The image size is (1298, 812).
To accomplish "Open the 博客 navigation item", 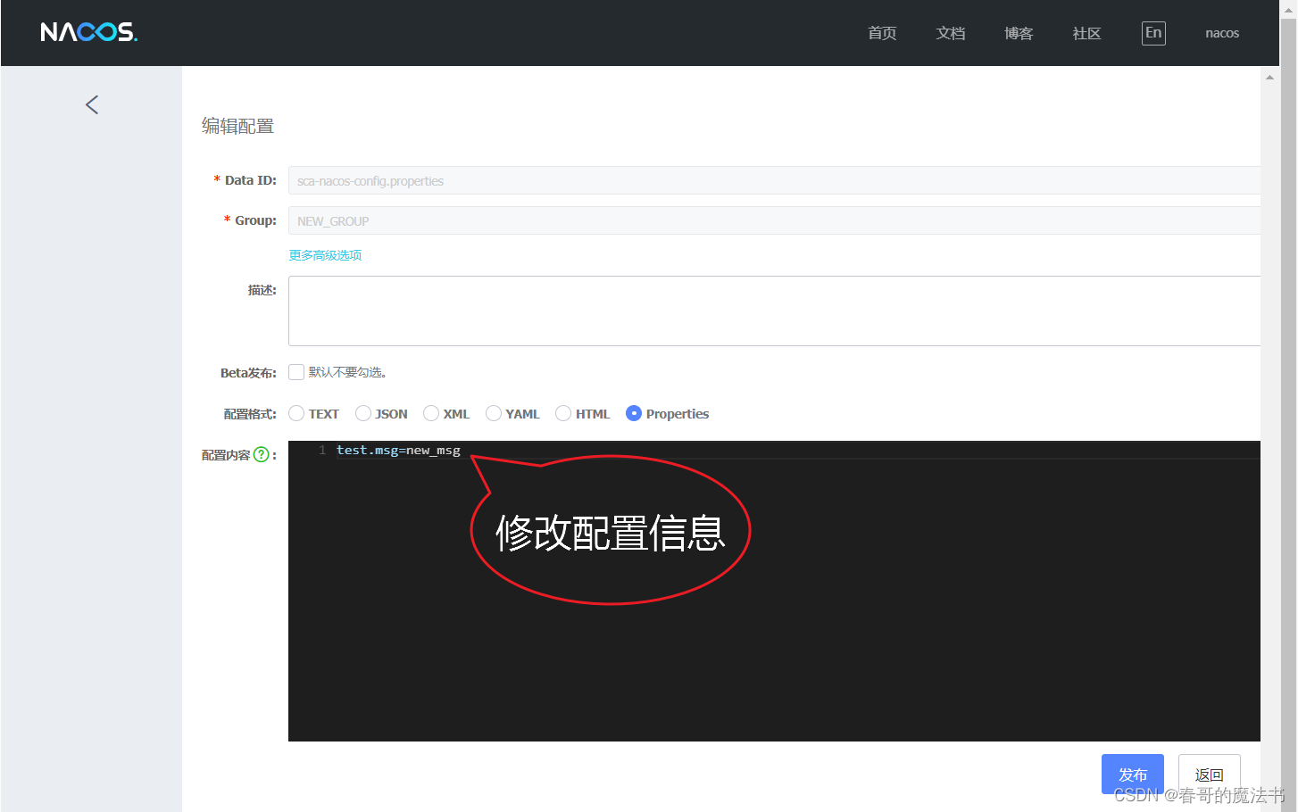I will tap(1018, 33).
